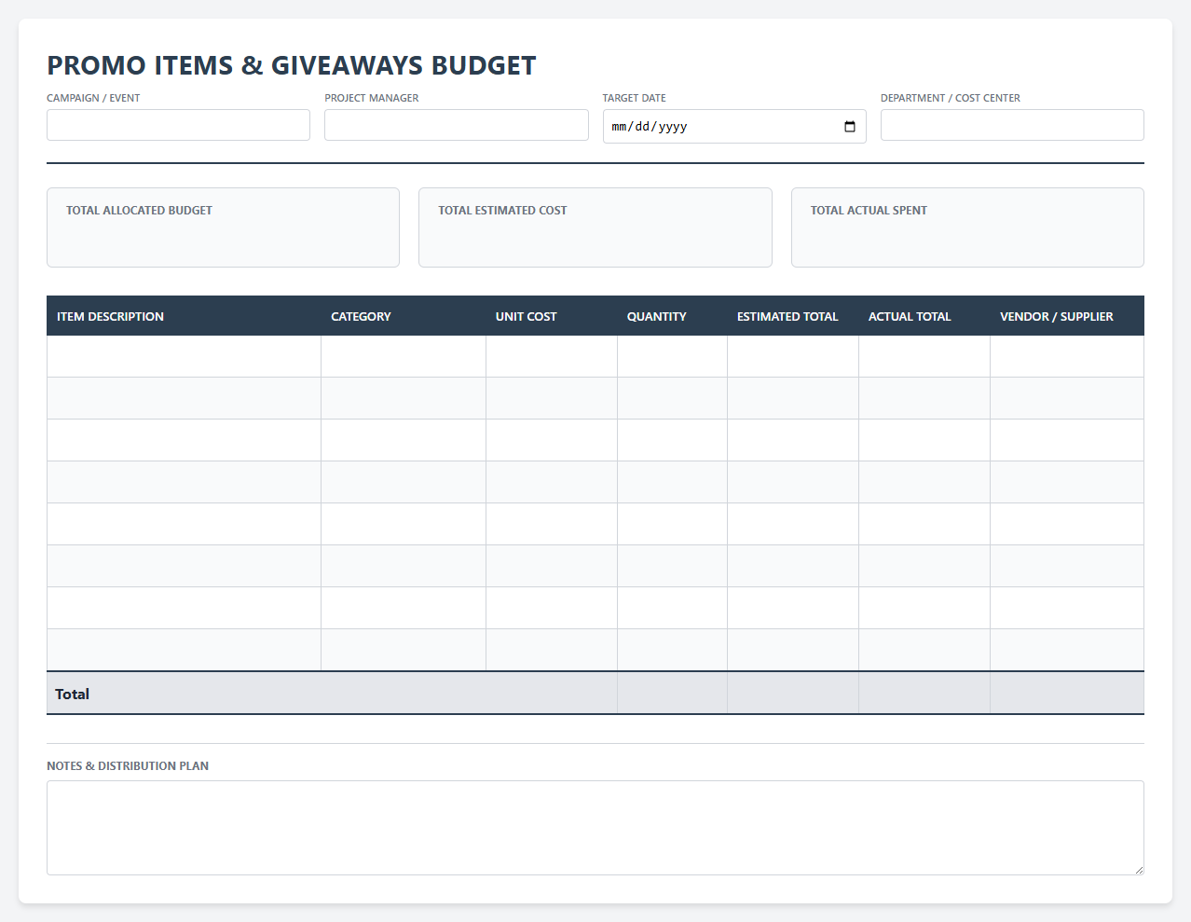Click inside the Notes & Distribution Plan textarea

(x=595, y=828)
